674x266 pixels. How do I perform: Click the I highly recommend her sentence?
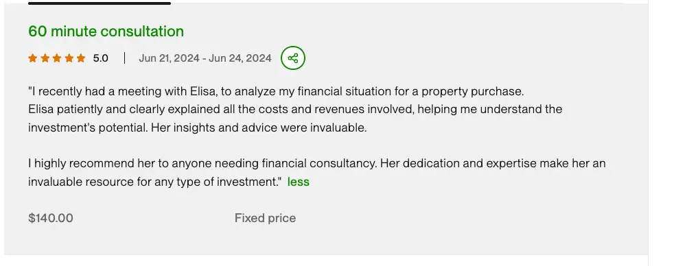[x=317, y=163]
